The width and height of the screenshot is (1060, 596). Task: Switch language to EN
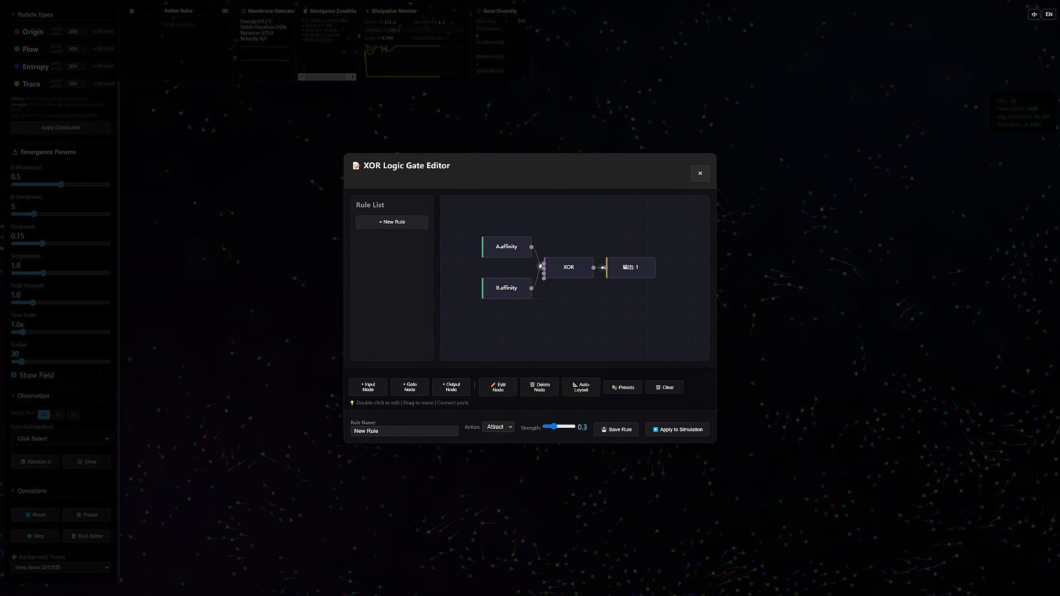pyautogui.click(x=1048, y=14)
